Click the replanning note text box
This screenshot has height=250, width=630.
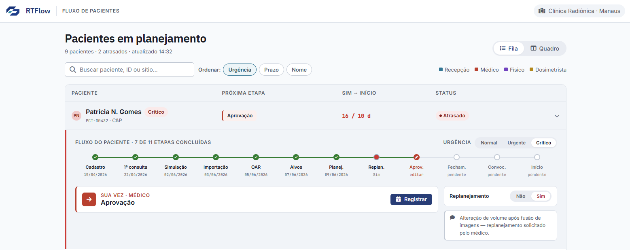point(501,225)
